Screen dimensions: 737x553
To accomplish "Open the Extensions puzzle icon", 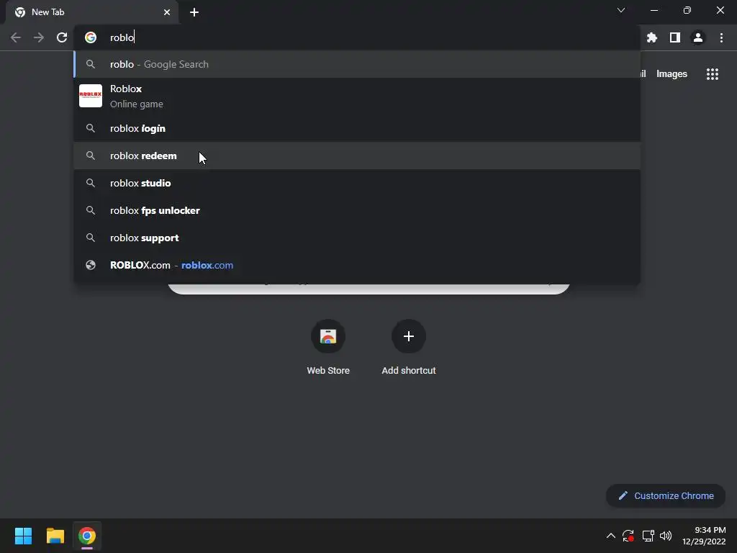I will click(652, 37).
